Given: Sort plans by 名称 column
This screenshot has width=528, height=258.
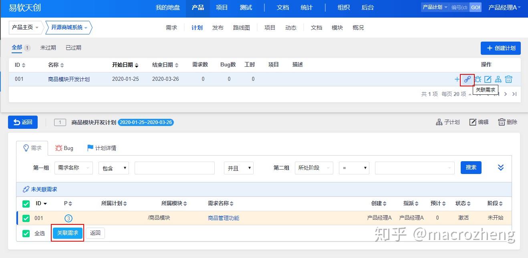Looking at the screenshot, I should point(56,65).
